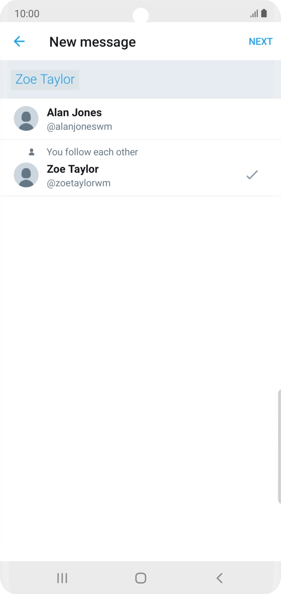
Task: Tap Zoe Taylor's profile avatar
Action: click(26, 175)
